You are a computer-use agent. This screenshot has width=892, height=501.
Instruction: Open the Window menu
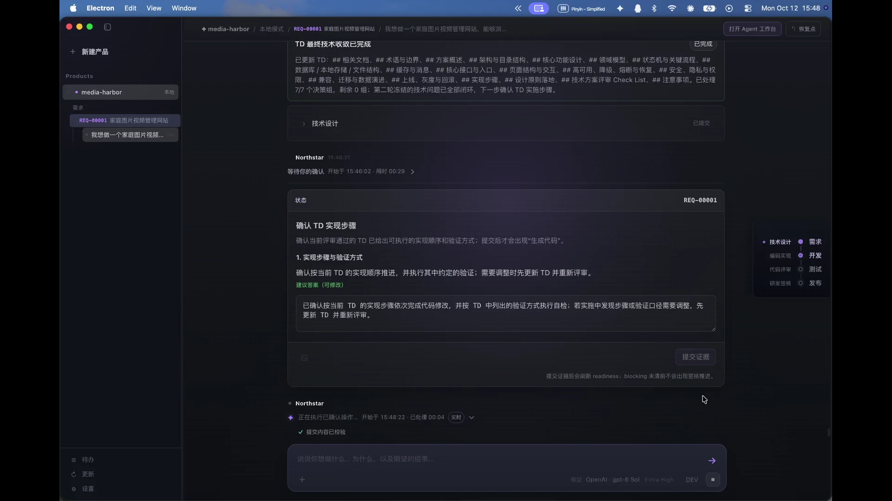click(184, 8)
